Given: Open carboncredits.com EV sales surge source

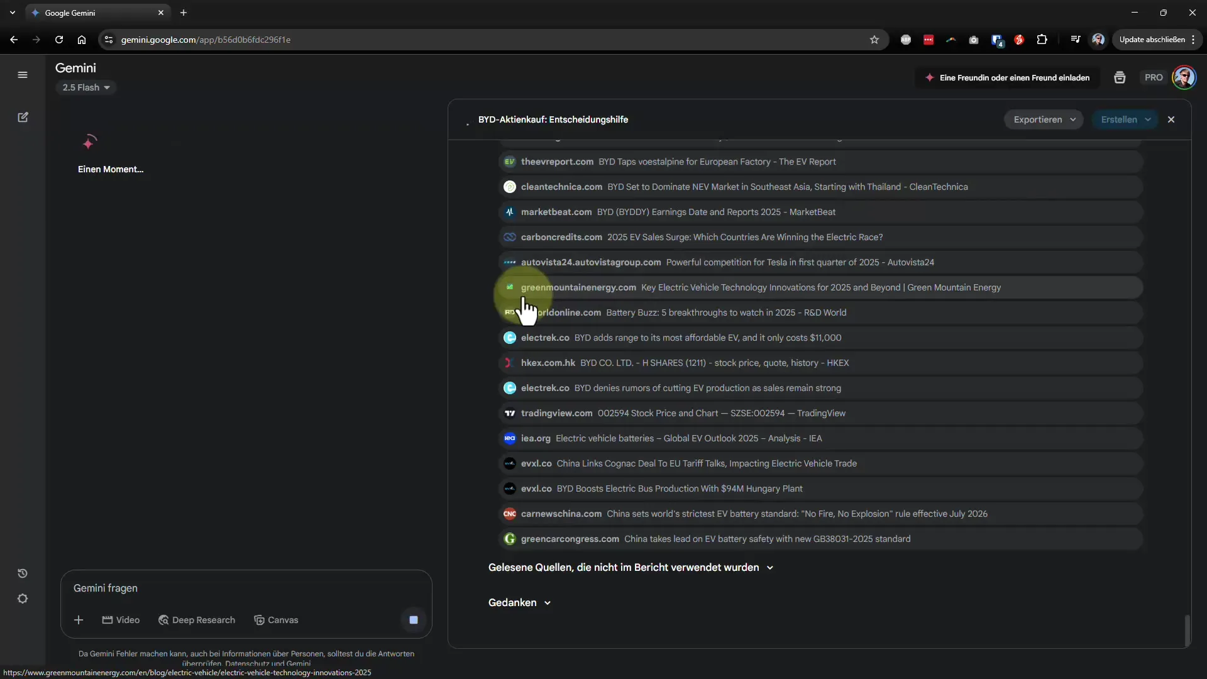Looking at the screenshot, I should tap(820, 237).
